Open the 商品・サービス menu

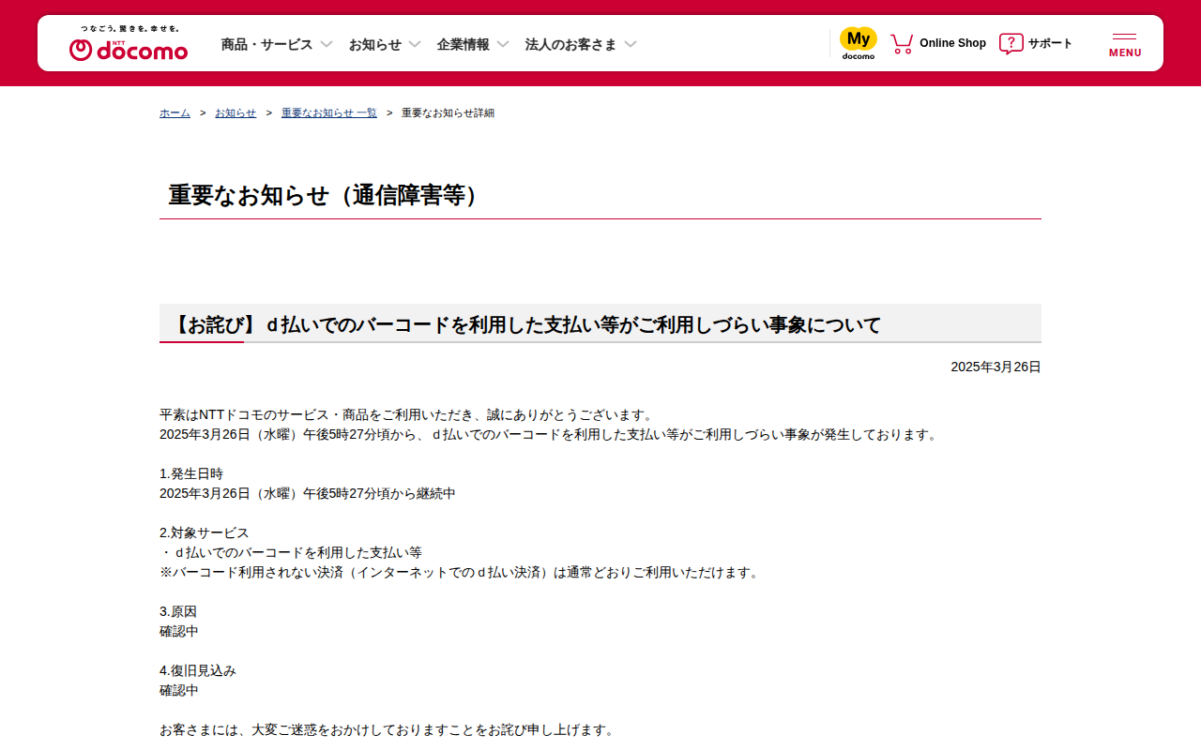267,44
